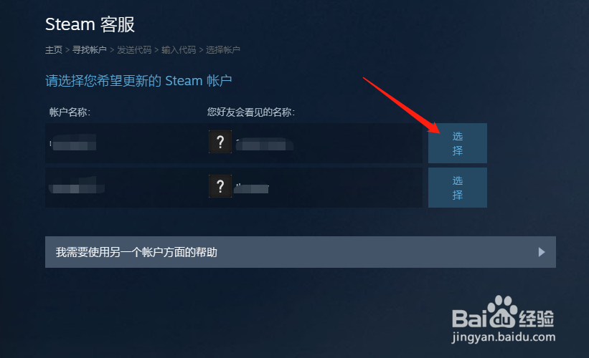589x358 pixels.
Task: Click 选择帐户 breadcrumb item
Action: [x=223, y=50]
